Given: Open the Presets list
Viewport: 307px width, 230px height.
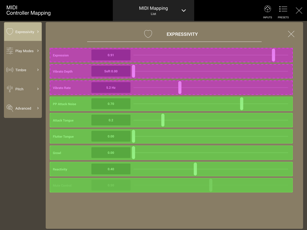Looking at the screenshot, I should 283,12.
